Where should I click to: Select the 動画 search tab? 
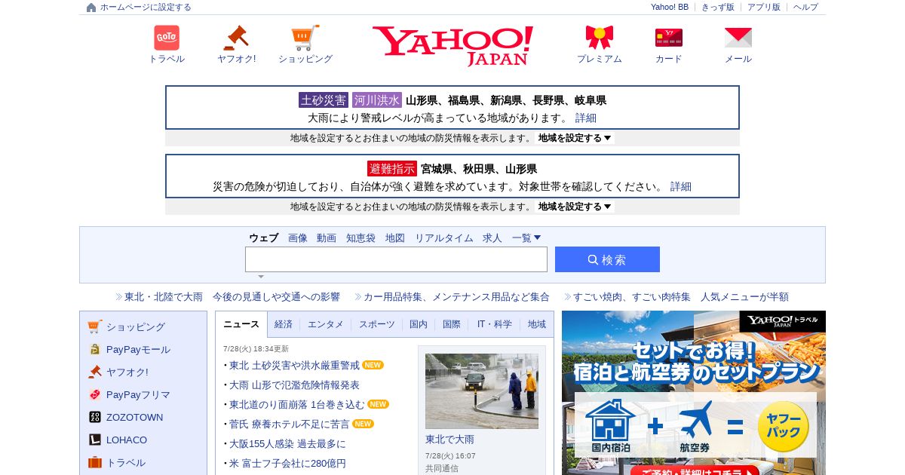(x=327, y=237)
